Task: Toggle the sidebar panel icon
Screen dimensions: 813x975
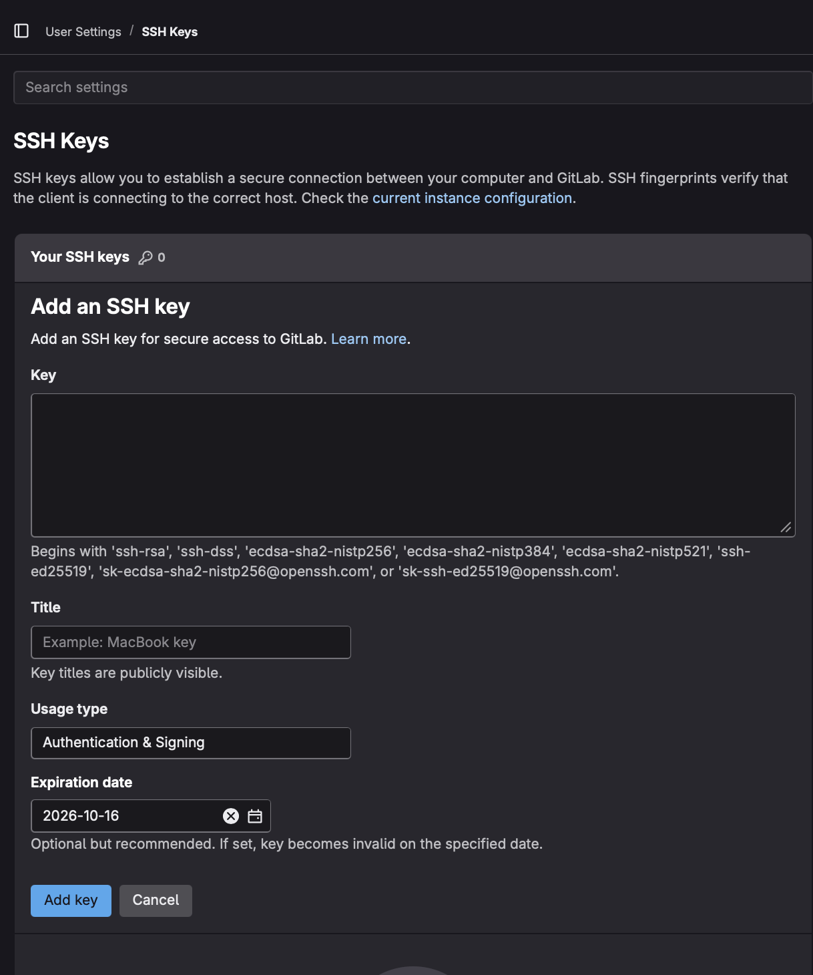Action: 21,31
